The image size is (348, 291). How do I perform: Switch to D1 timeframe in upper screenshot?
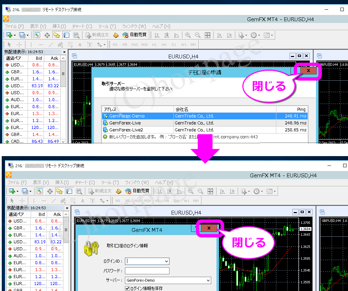pos(174,45)
